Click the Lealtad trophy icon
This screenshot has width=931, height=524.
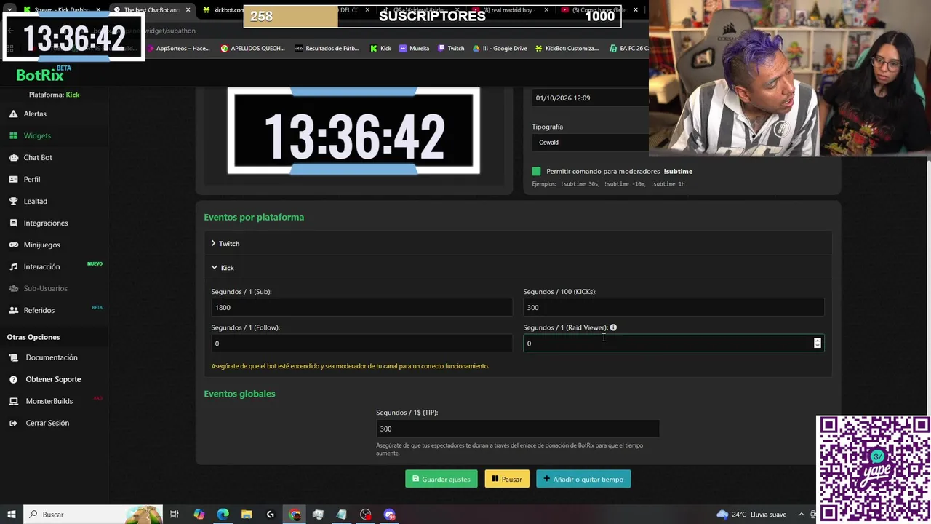tap(13, 201)
